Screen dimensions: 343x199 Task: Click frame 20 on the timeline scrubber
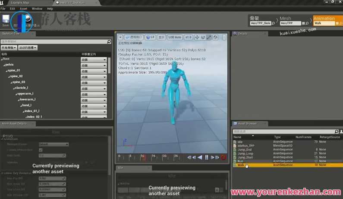point(164,156)
